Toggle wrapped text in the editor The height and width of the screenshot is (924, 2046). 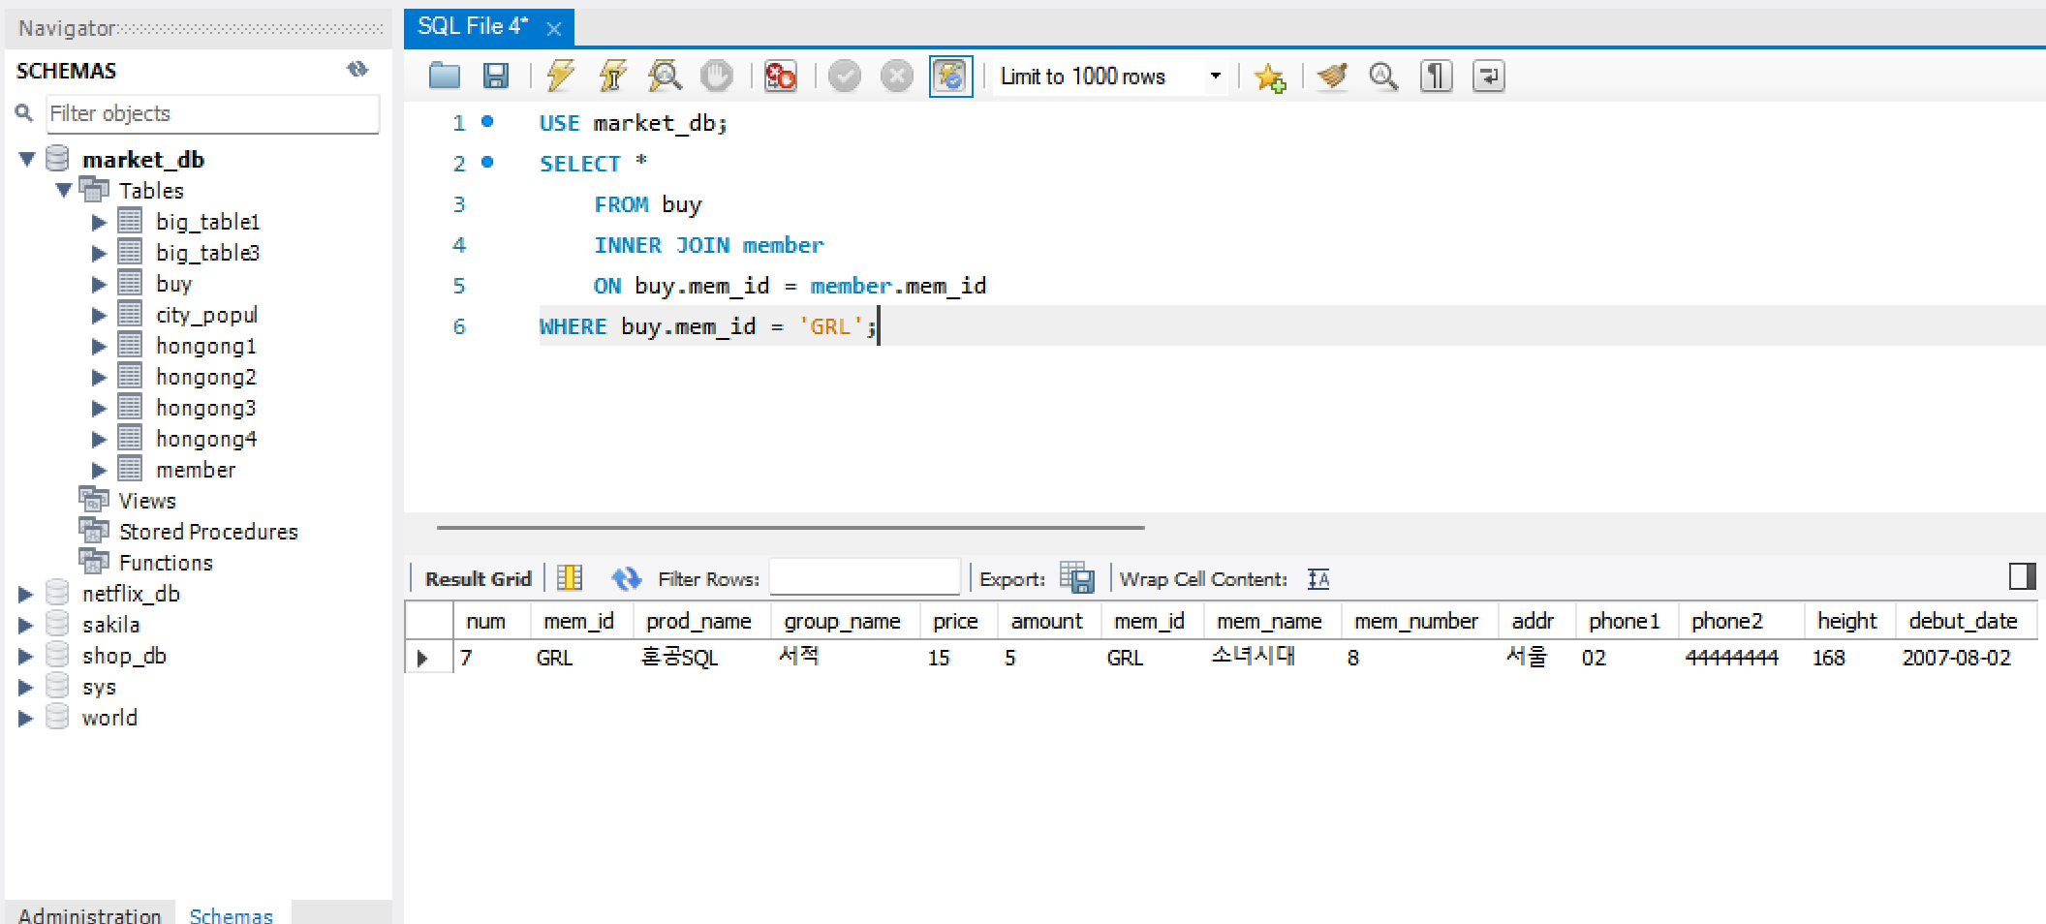pyautogui.click(x=1488, y=76)
